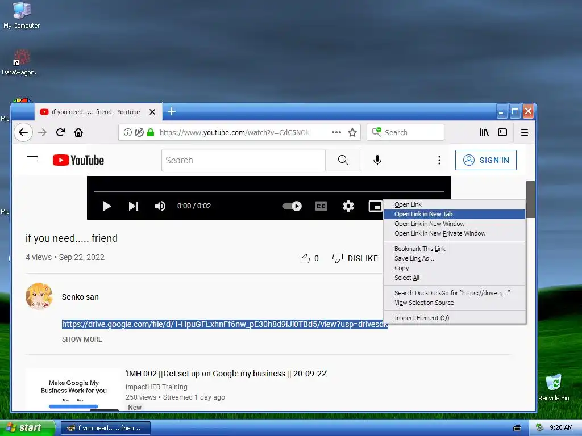
Task: Select Inspect Element (Q)
Action: pyautogui.click(x=454, y=318)
